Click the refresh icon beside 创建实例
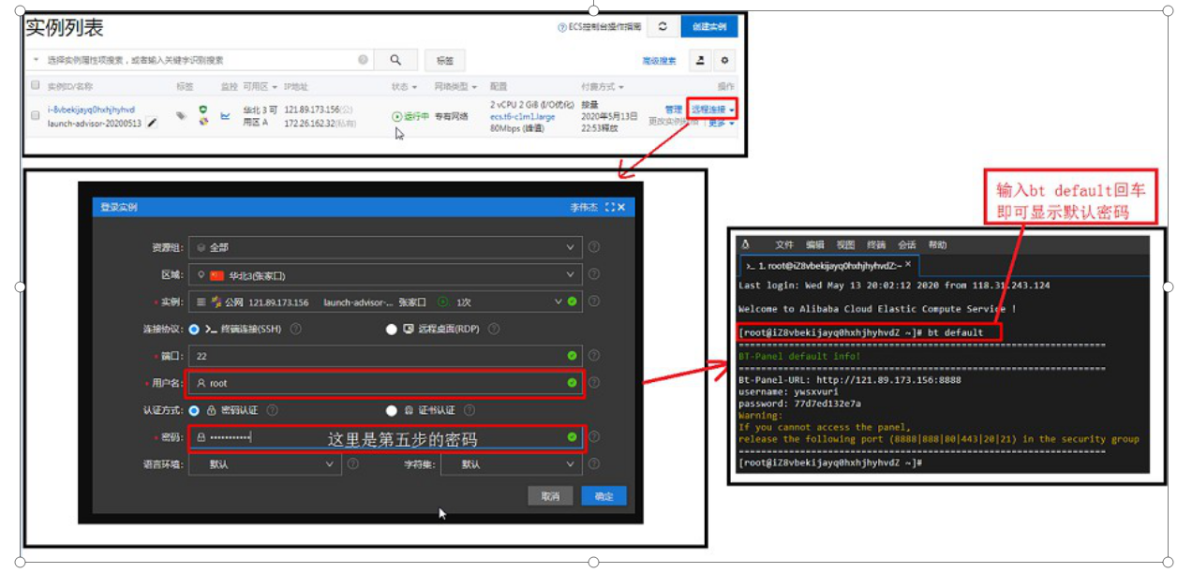 click(x=663, y=27)
